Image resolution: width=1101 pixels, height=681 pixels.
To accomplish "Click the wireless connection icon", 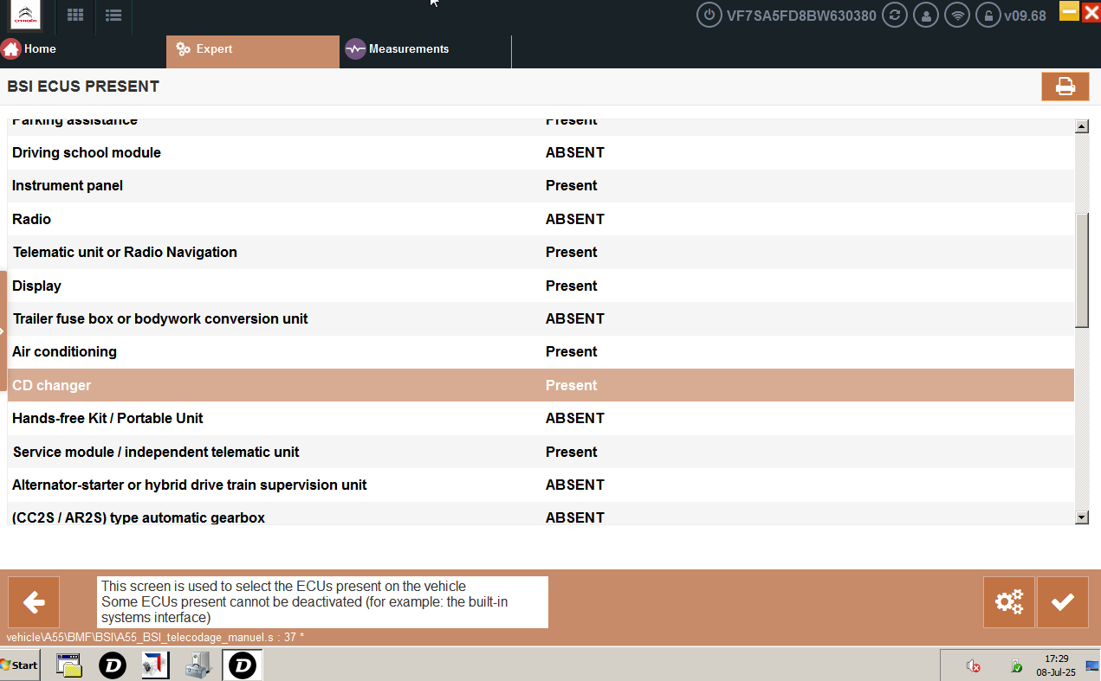I will coord(957,15).
